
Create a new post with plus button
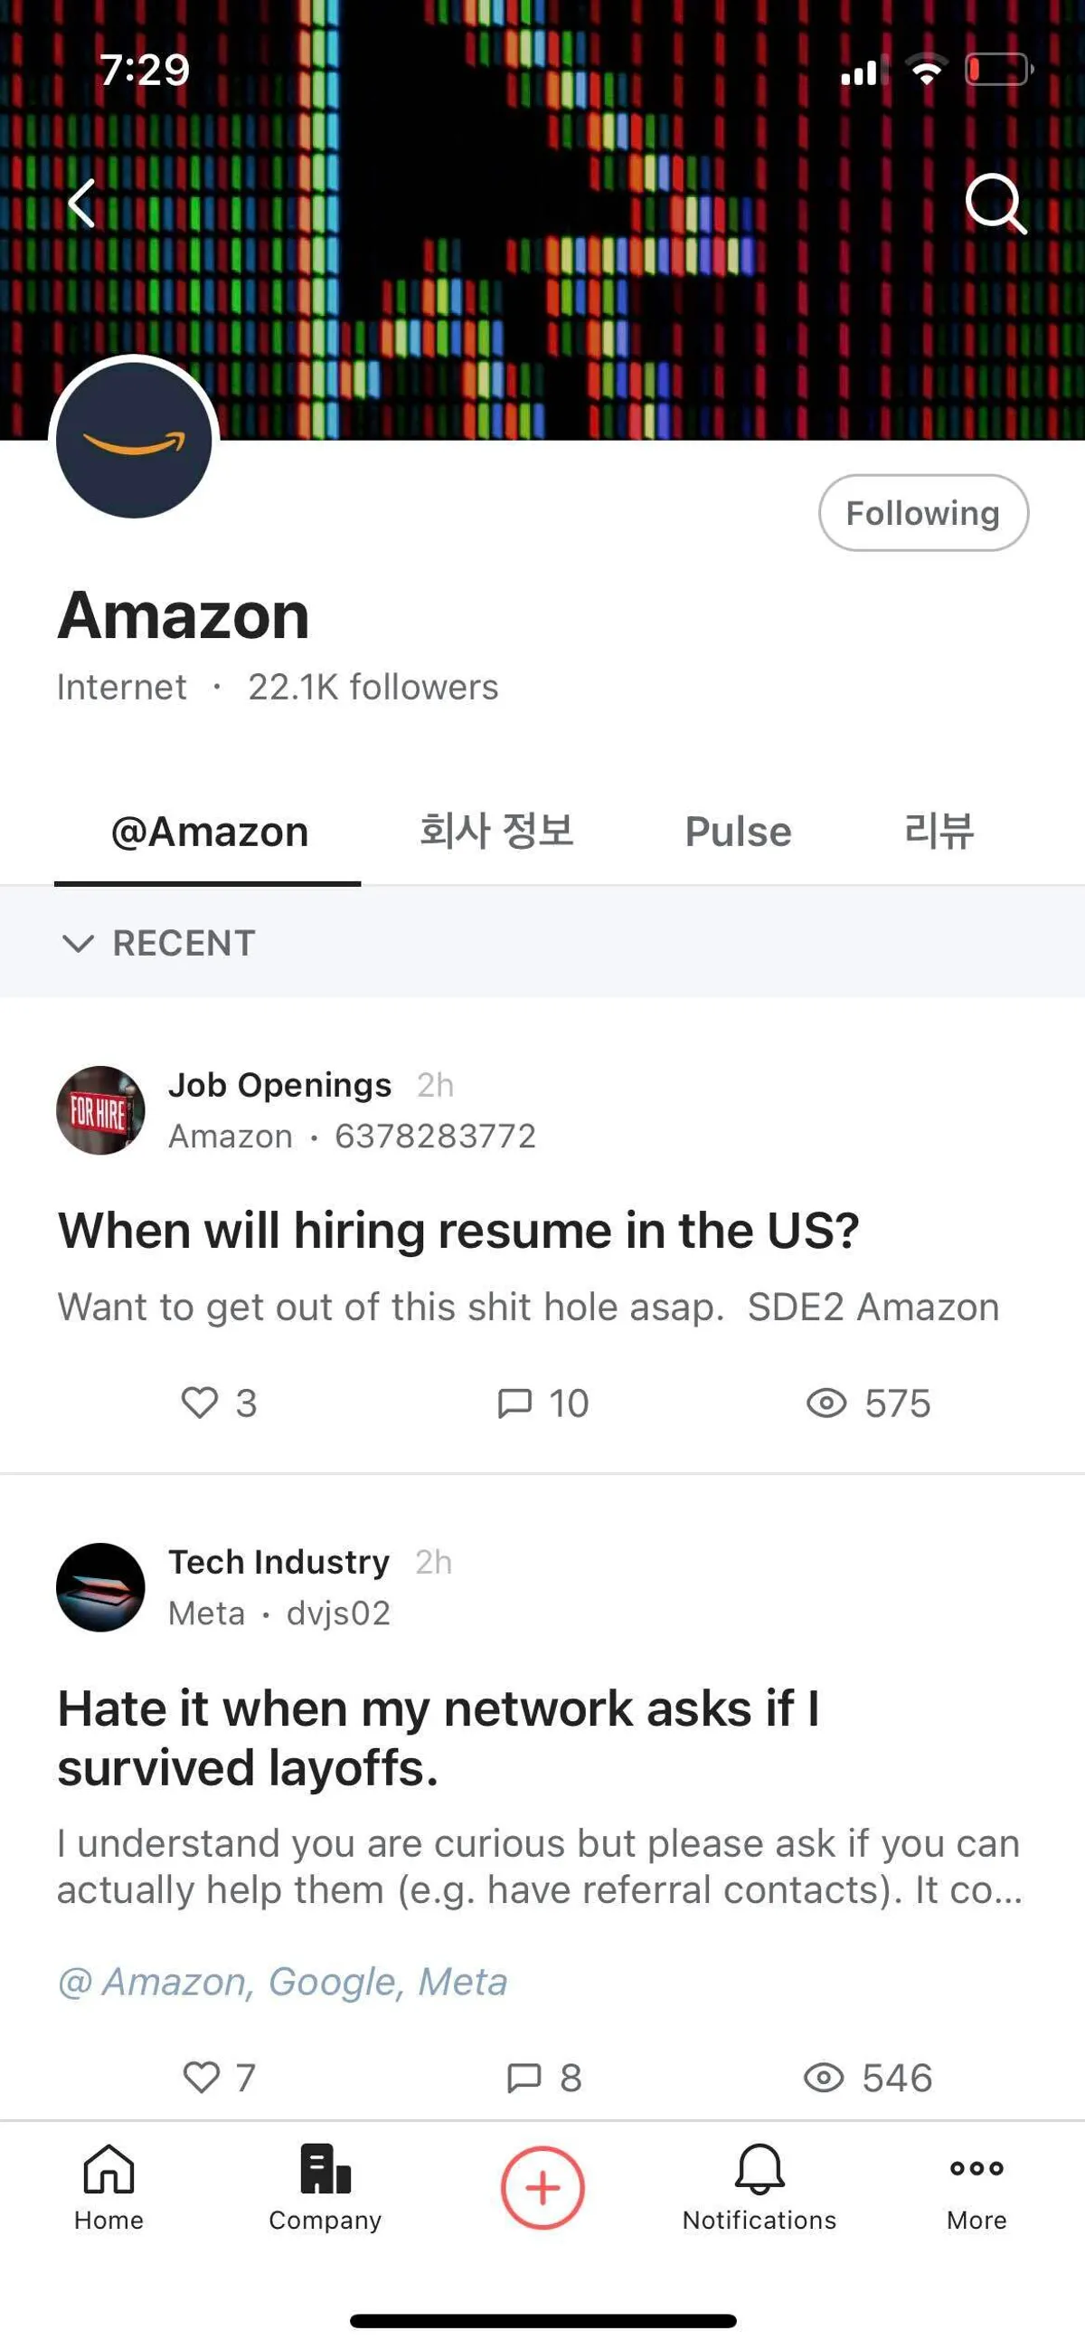(x=542, y=2188)
